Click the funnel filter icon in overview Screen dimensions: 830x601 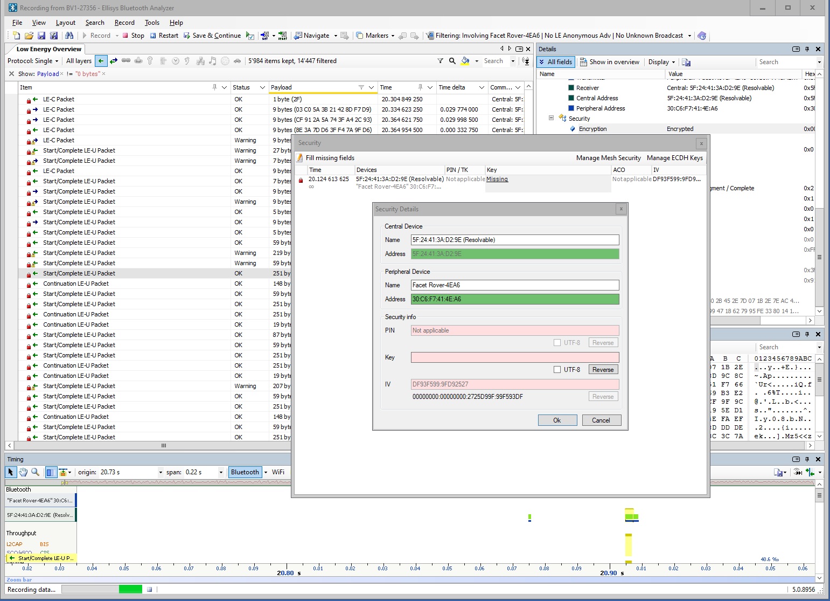[440, 61]
